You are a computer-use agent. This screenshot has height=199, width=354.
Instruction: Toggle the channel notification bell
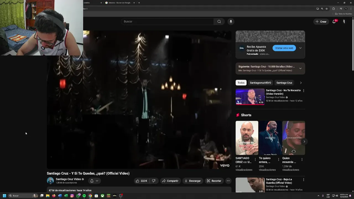point(92,181)
